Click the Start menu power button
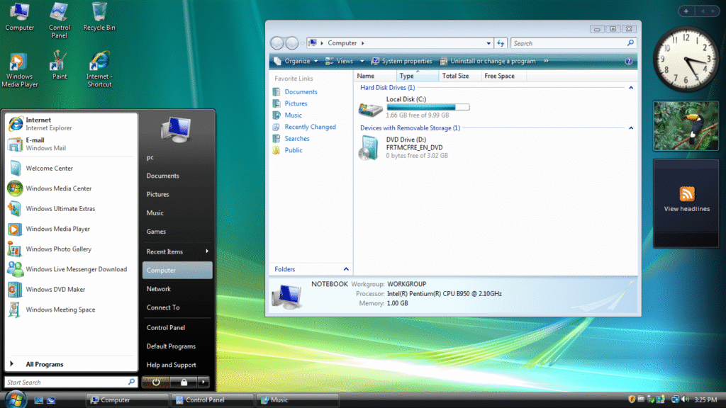Image resolution: width=726 pixels, height=408 pixels. pyautogui.click(x=156, y=382)
